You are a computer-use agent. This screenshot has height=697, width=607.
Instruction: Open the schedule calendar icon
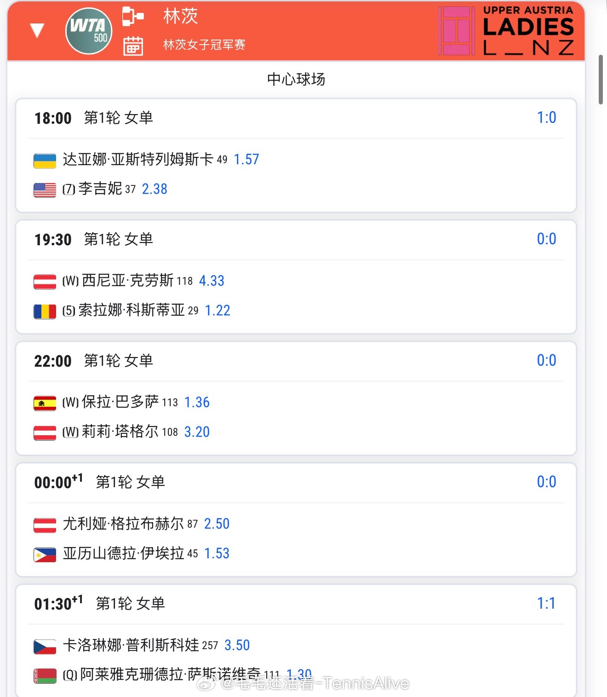pyautogui.click(x=133, y=46)
